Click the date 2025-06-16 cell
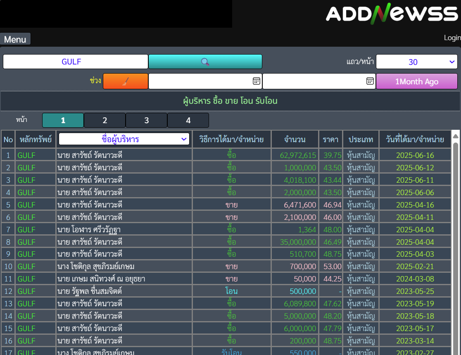 point(415,155)
